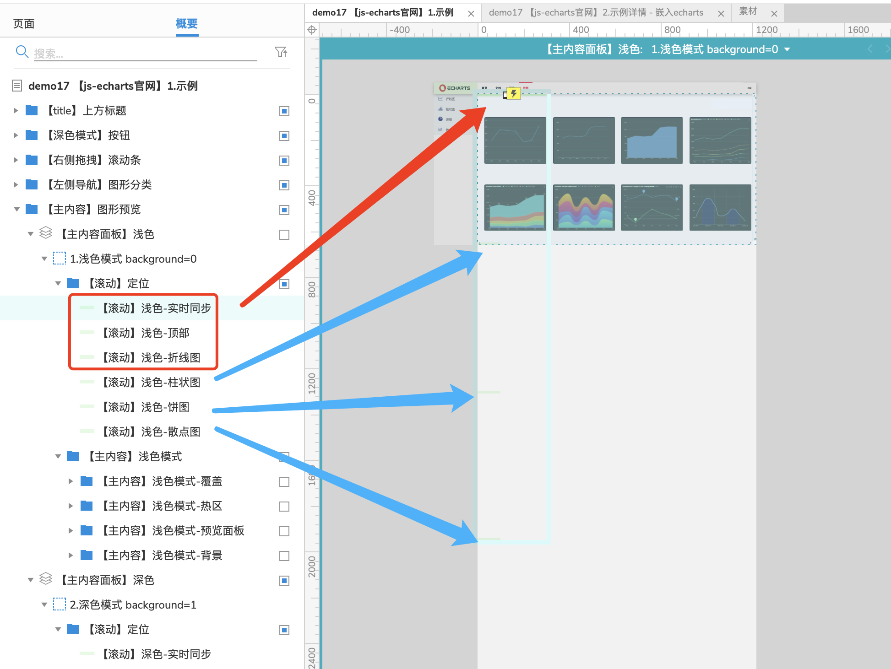Toggle visibility square for 【右侧拖拽】滚动条

tap(284, 161)
